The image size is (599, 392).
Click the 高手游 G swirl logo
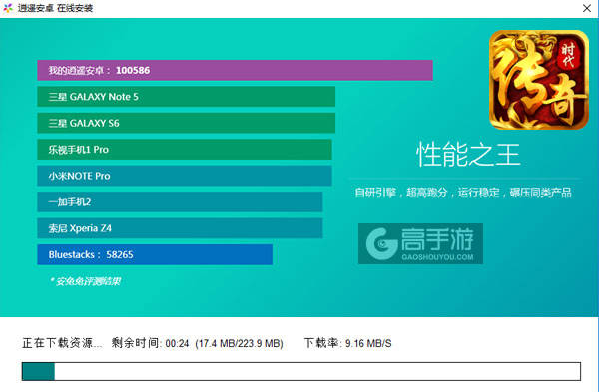point(381,243)
